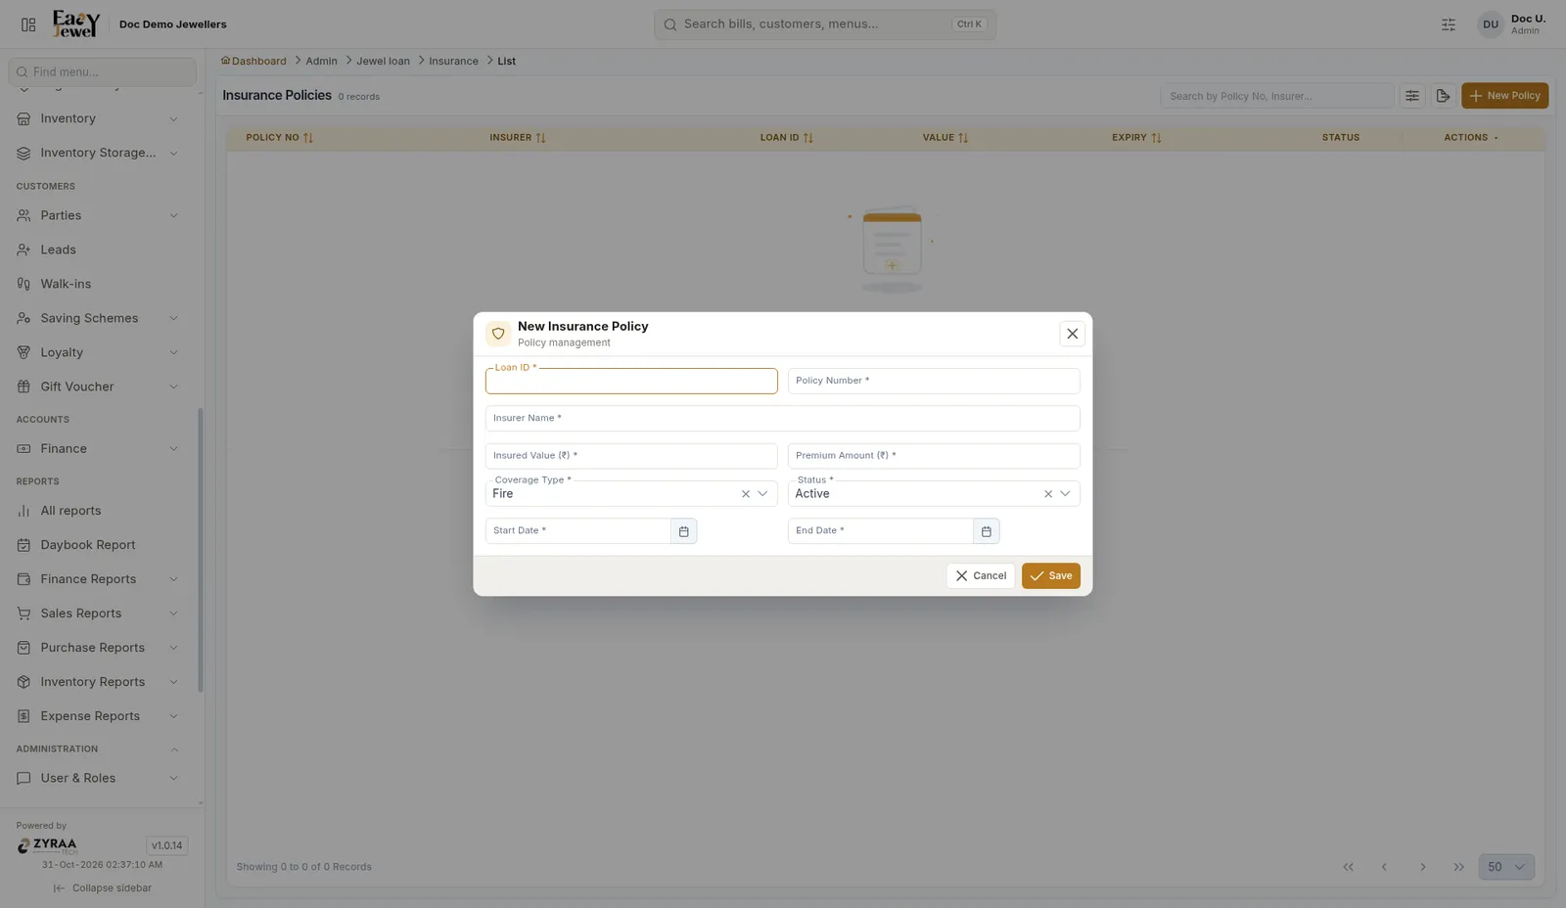Expand the Coverage Type dropdown

pos(762,494)
